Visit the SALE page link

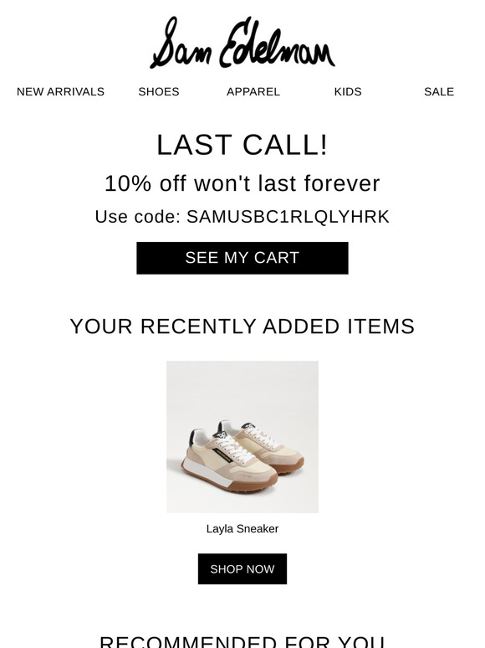[x=439, y=92]
